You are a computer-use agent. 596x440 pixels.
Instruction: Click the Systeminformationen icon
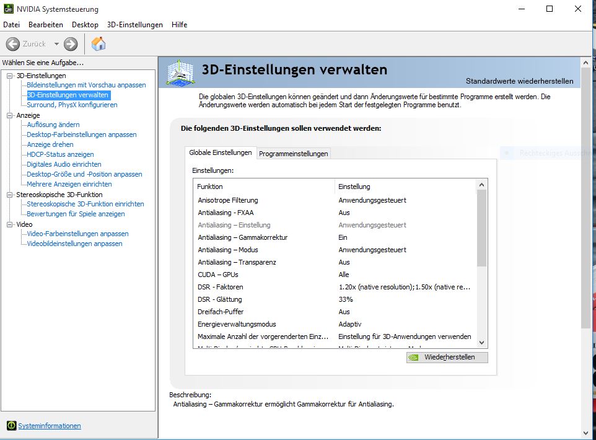click(x=11, y=426)
